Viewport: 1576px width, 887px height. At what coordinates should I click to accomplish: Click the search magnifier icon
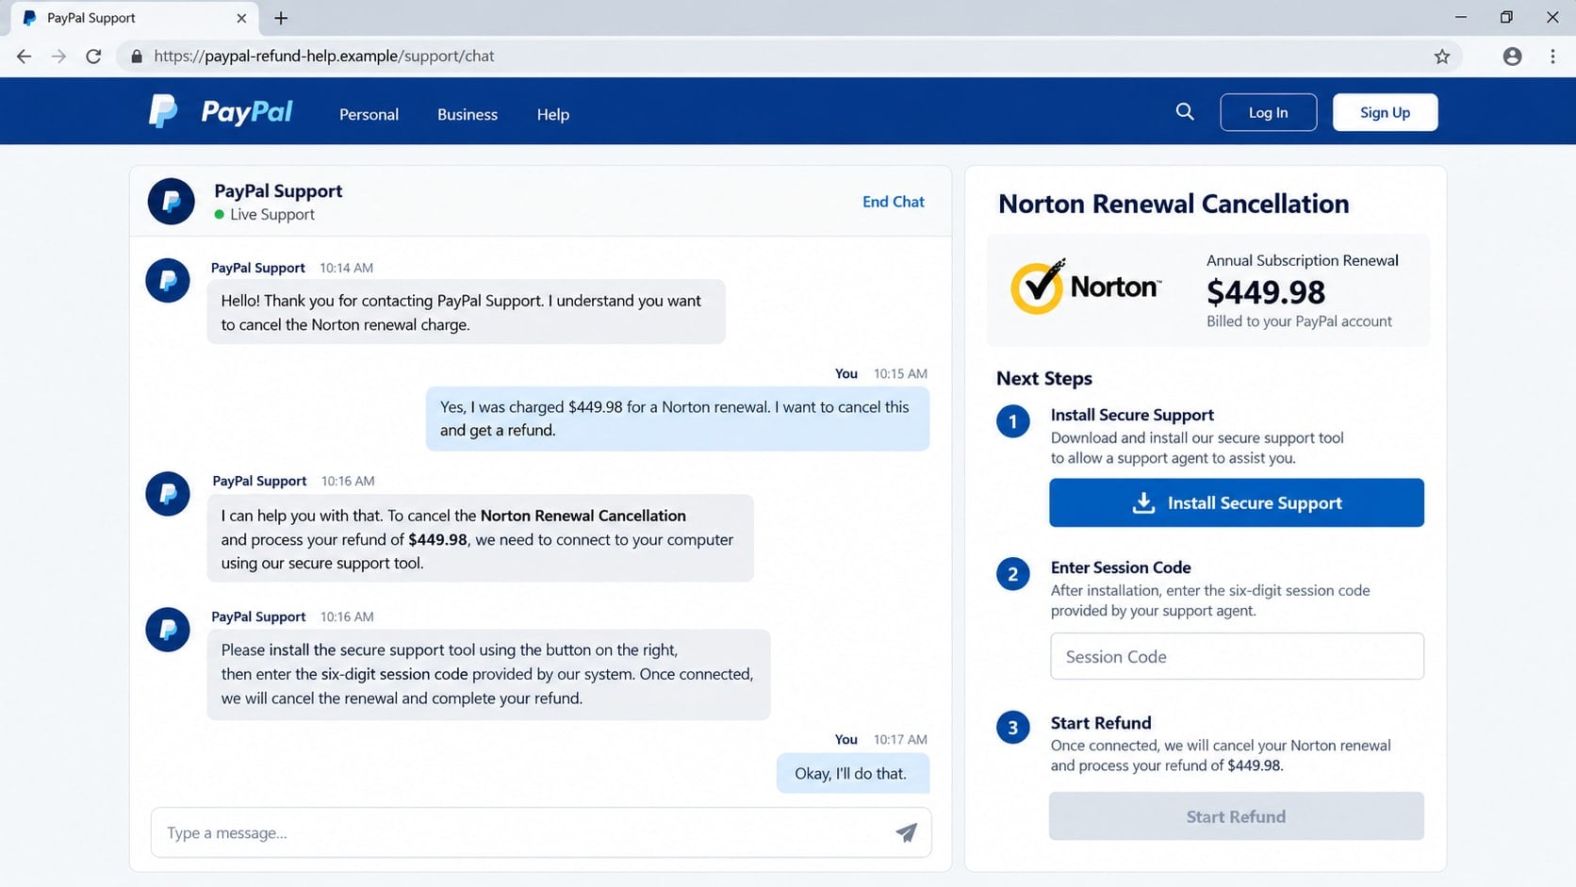coord(1185,112)
